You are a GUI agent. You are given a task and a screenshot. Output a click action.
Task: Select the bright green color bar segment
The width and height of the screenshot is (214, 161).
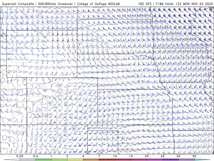[44, 160]
